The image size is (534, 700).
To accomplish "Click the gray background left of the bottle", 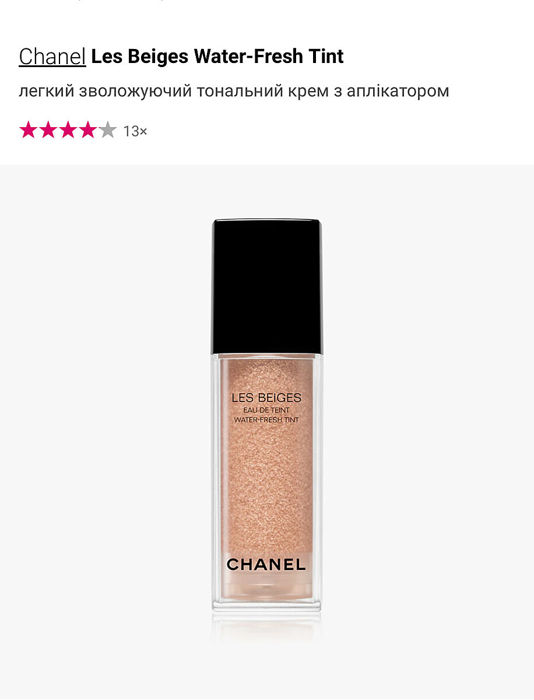I will click(105, 432).
